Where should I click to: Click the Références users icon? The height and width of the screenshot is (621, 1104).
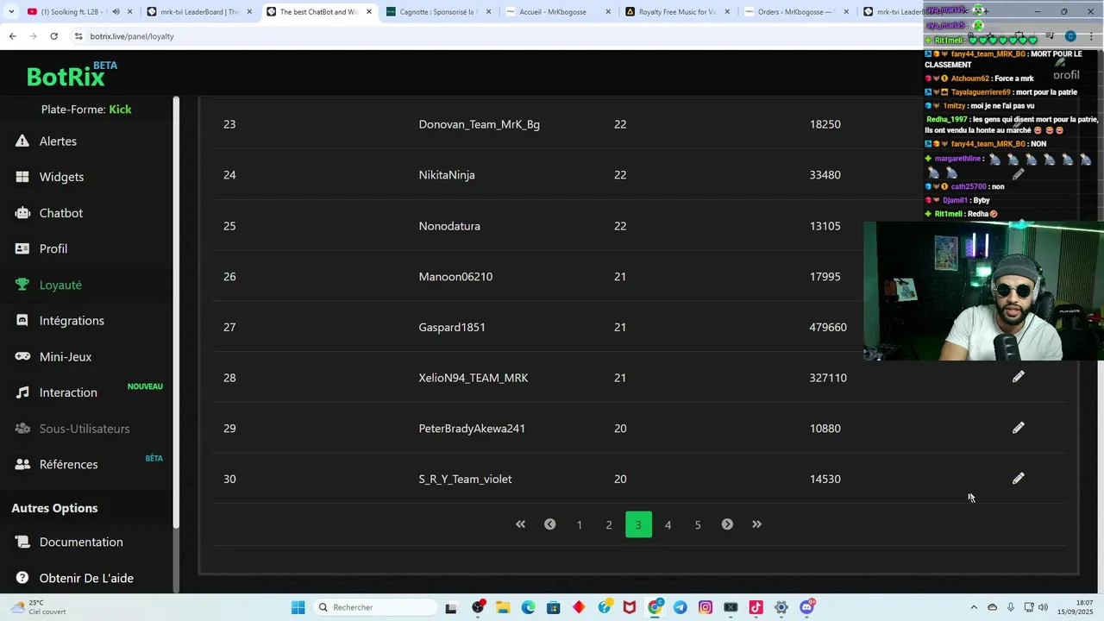coord(22,464)
